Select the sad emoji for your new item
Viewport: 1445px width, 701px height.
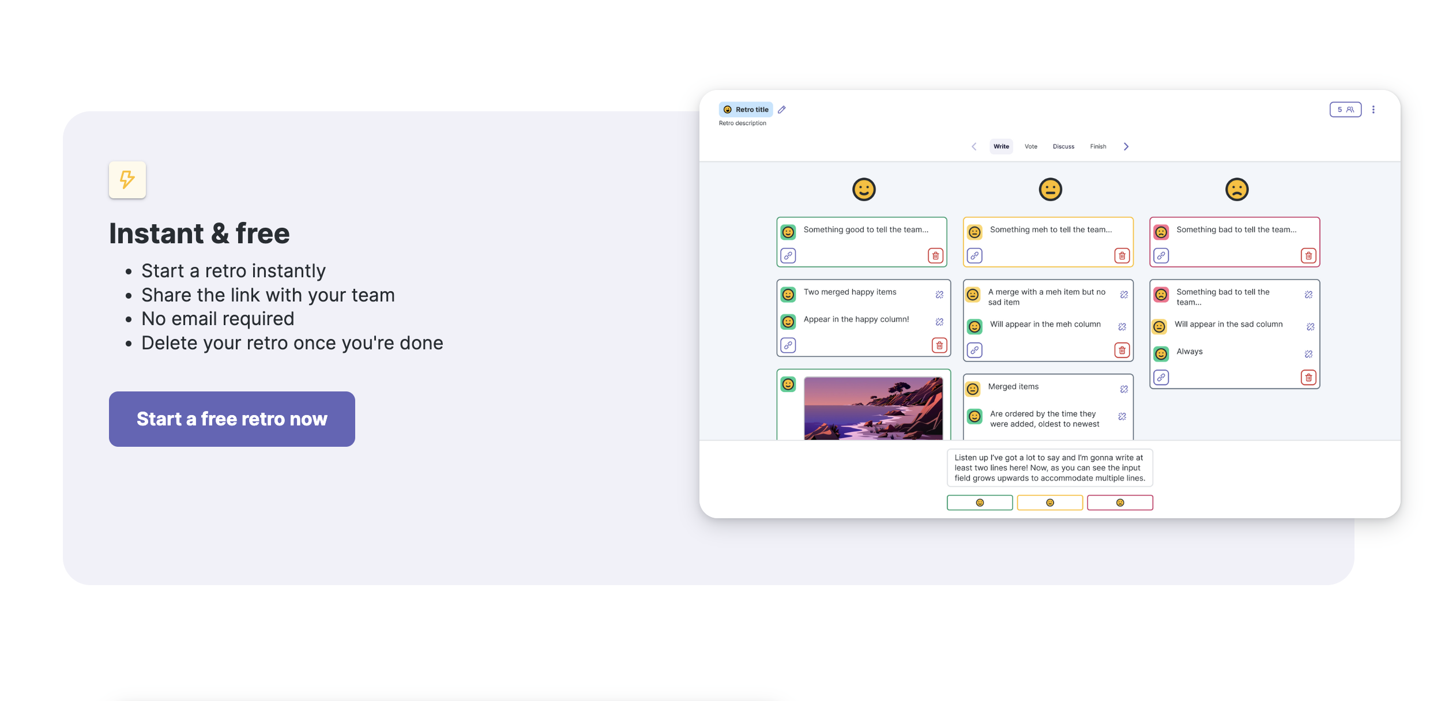click(1120, 502)
